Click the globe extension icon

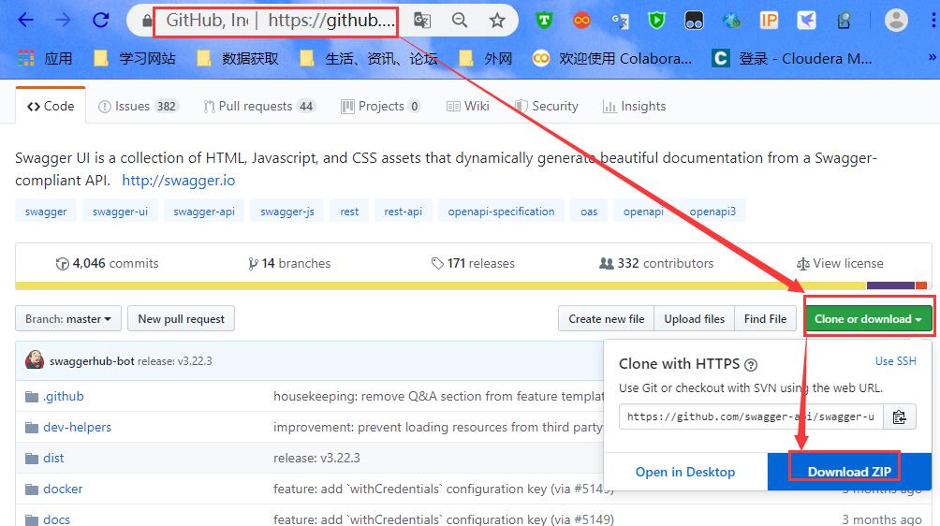click(731, 21)
